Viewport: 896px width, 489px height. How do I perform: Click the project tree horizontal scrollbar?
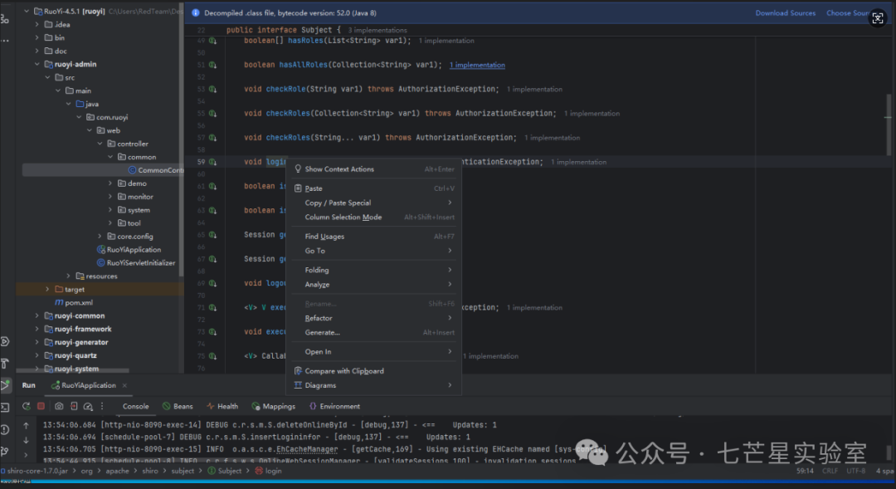click(x=72, y=370)
